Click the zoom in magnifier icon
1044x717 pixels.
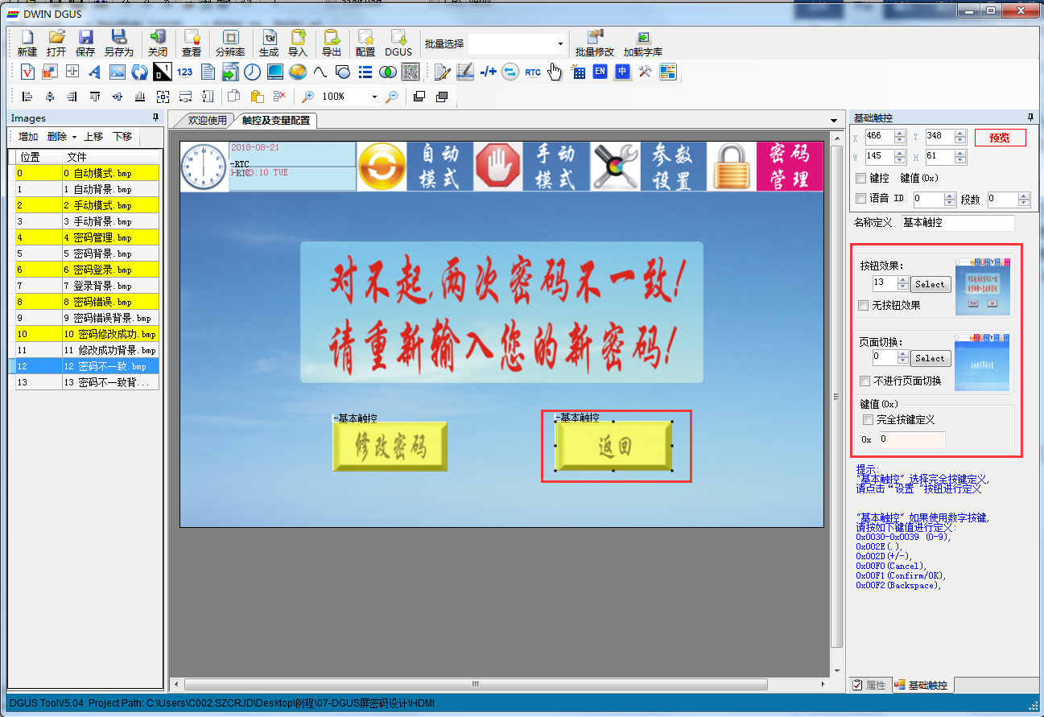(307, 97)
